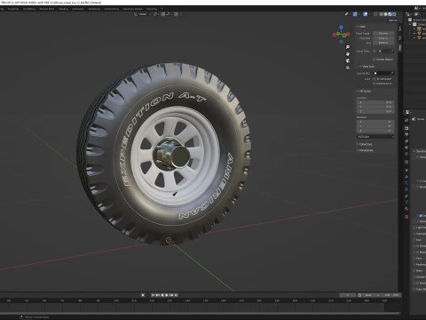Switch to UV Editing workspace tab

(x=29, y=9)
